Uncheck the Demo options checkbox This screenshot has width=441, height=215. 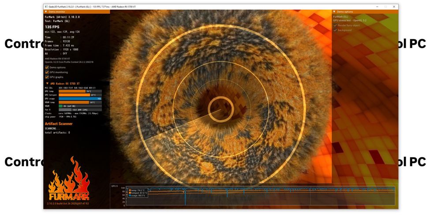(x=47, y=67)
